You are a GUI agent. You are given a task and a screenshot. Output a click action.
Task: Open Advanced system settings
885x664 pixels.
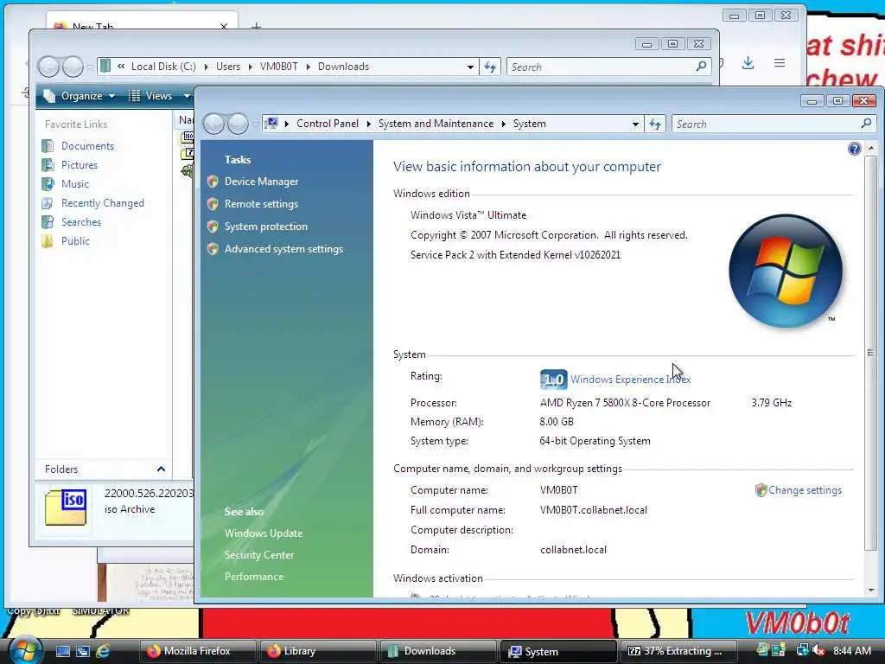click(x=283, y=249)
